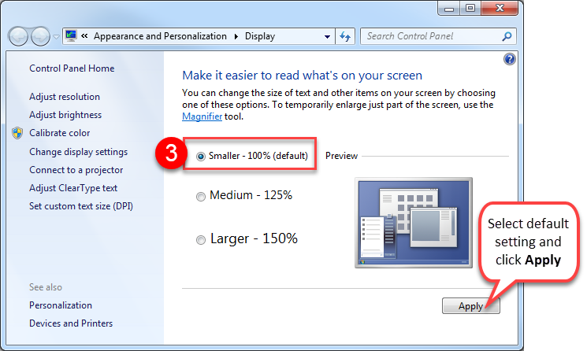Screen dimensions: 587x351
Task: Open Control Panel Home from sidebar
Action: [72, 68]
